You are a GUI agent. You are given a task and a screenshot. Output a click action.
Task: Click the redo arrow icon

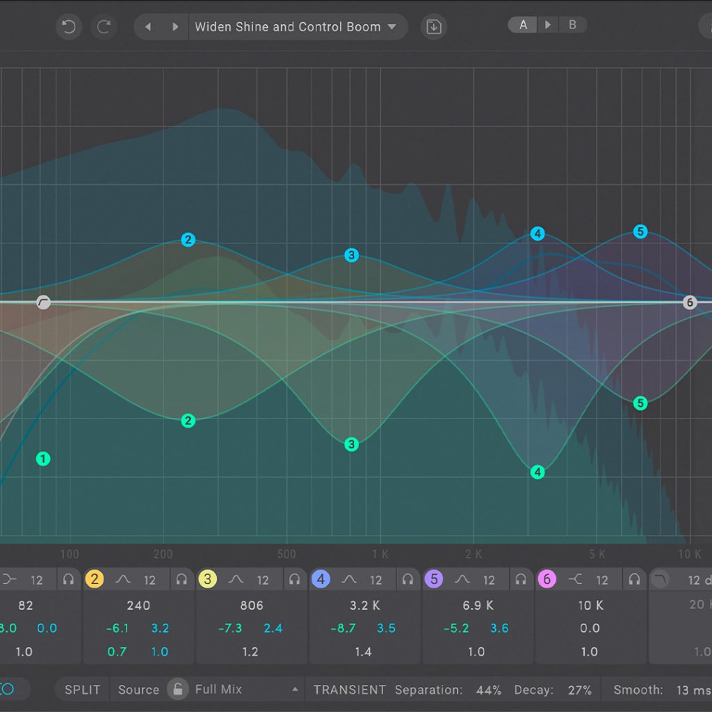point(104,26)
